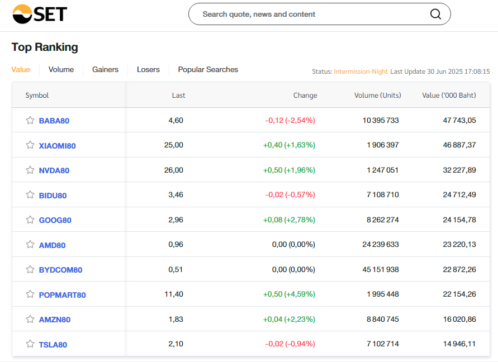Image resolution: width=498 pixels, height=362 pixels.
Task: Click the Volume (Units) column header
Action: coord(378,96)
